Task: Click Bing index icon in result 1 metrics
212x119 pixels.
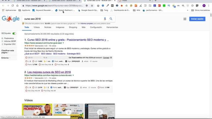Action: tap(45, 61)
